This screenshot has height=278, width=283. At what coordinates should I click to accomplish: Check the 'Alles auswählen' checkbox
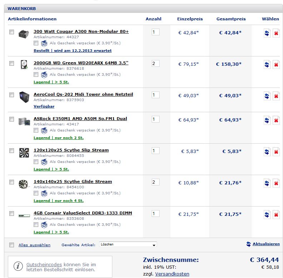pyautogui.click(x=12, y=245)
